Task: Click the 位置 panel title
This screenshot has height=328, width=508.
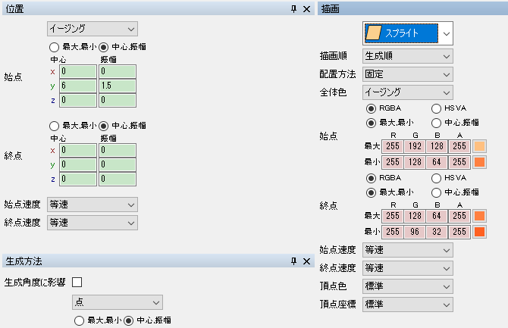Action: [x=14, y=9]
